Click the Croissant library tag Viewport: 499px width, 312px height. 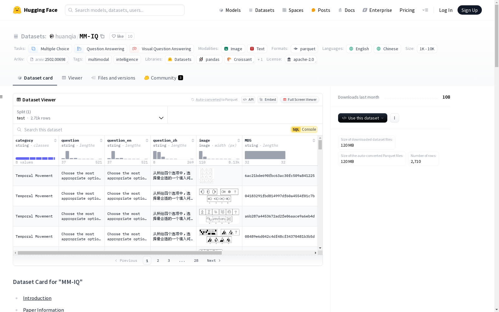(x=240, y=59)
